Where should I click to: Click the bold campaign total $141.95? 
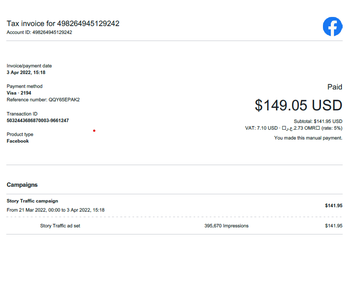click(x=334, y=205)
